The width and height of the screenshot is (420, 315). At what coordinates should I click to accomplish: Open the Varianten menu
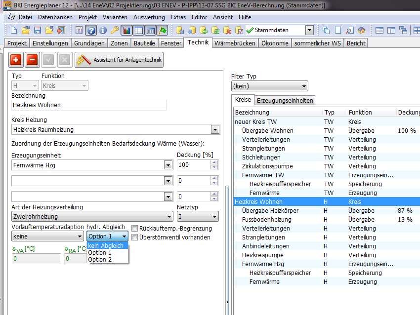click(x=115, y=17)
